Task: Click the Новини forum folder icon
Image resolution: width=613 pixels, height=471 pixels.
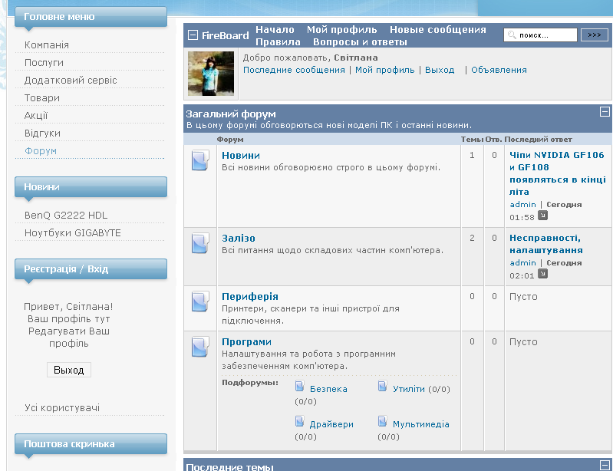Action: point(200,160)
